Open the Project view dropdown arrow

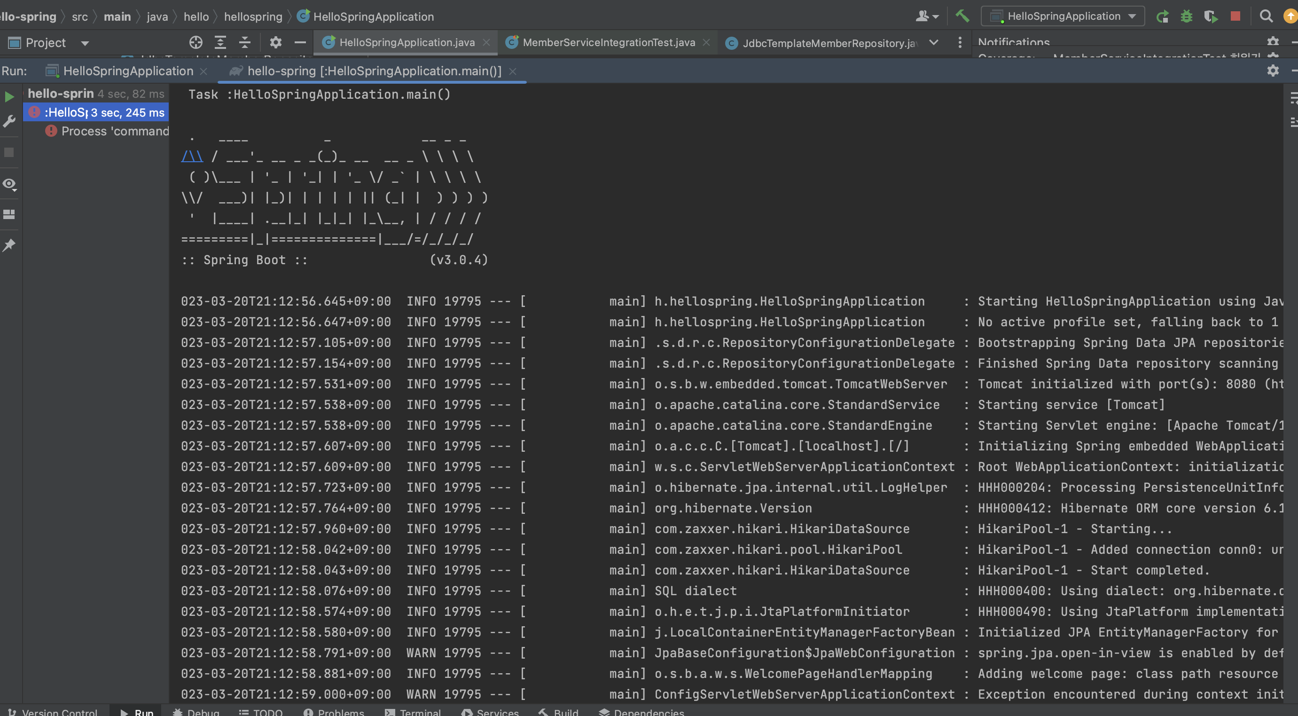tap(85, 43)
